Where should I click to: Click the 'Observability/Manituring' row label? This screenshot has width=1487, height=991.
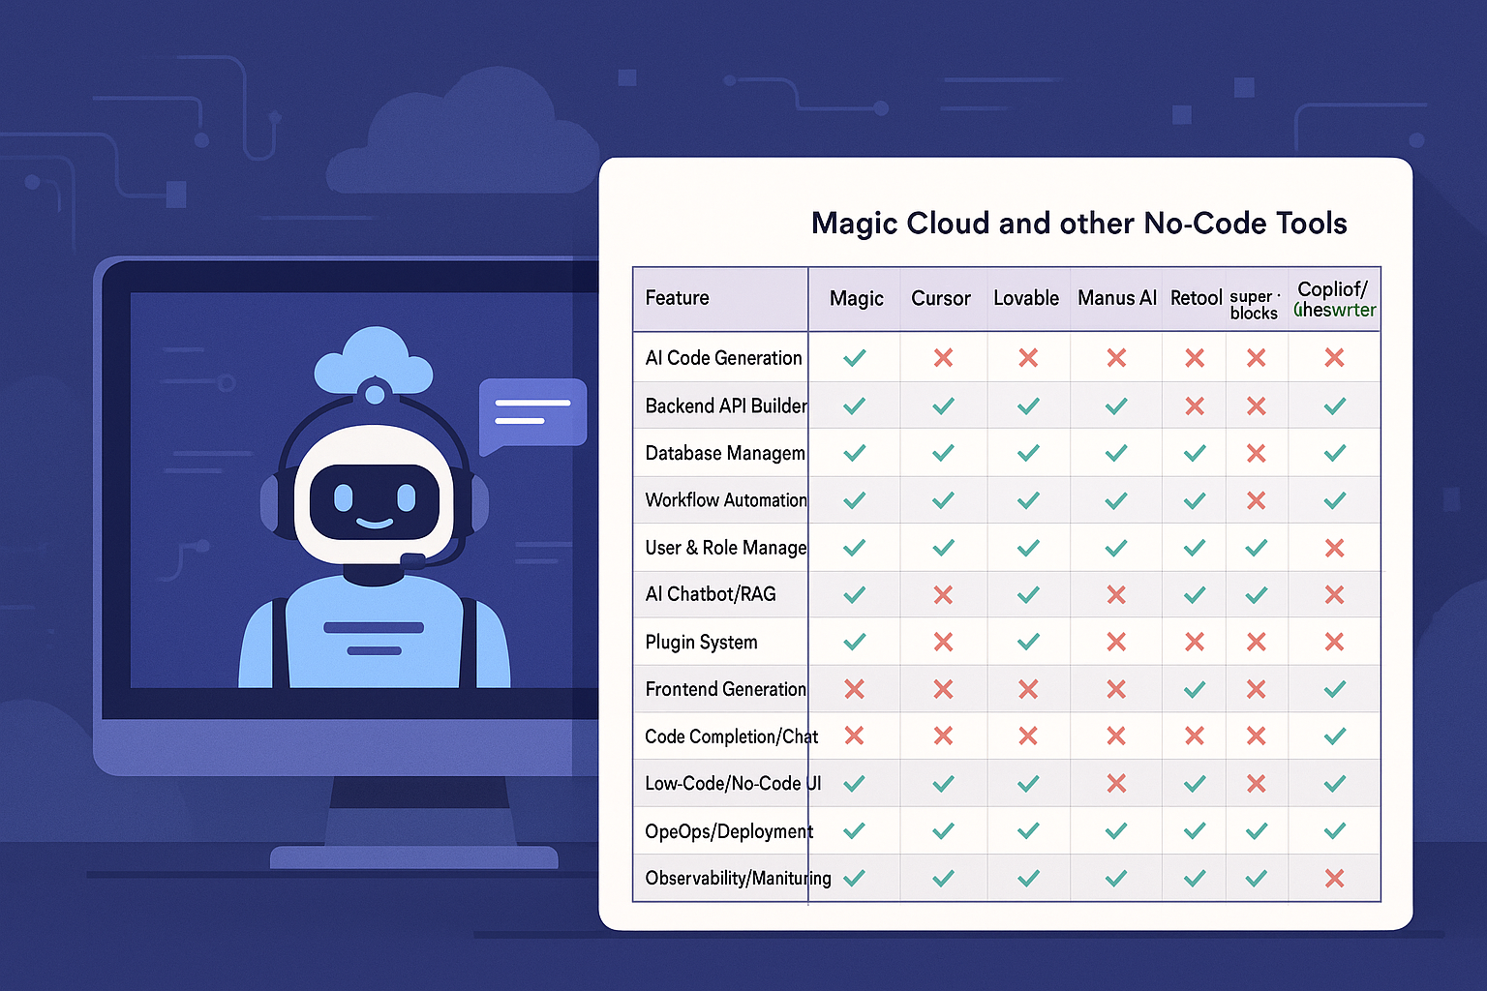coord(738,878)
